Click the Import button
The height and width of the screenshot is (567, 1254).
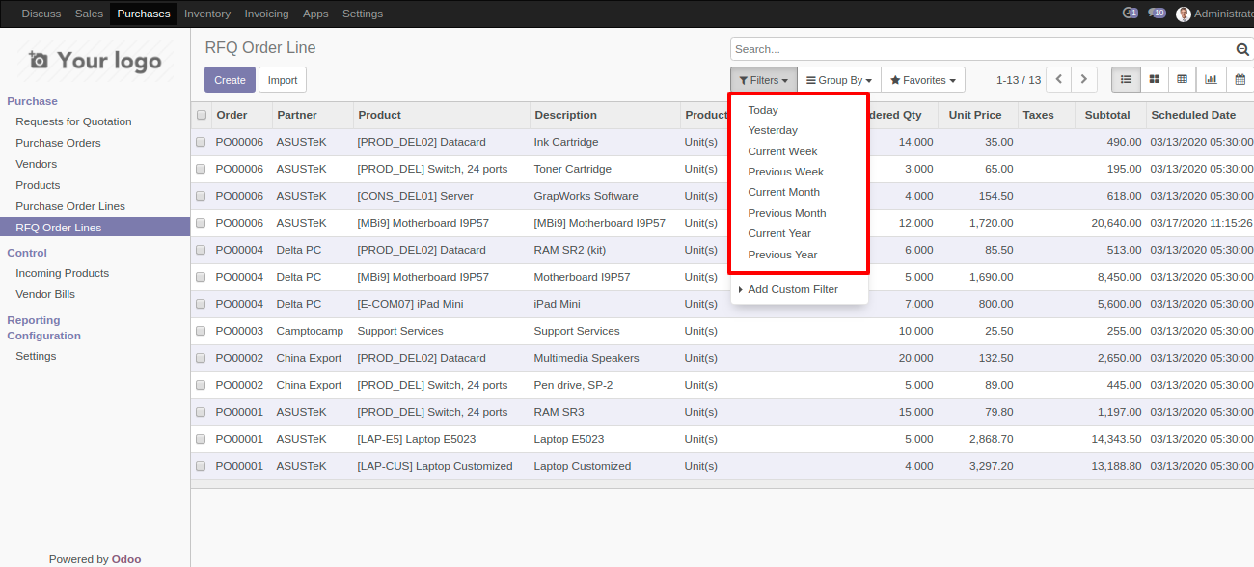pos(283,80)
